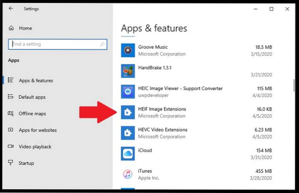Click the iTunes app icon
This screenshot has height=193, width=299.
(x=128, y=174)
